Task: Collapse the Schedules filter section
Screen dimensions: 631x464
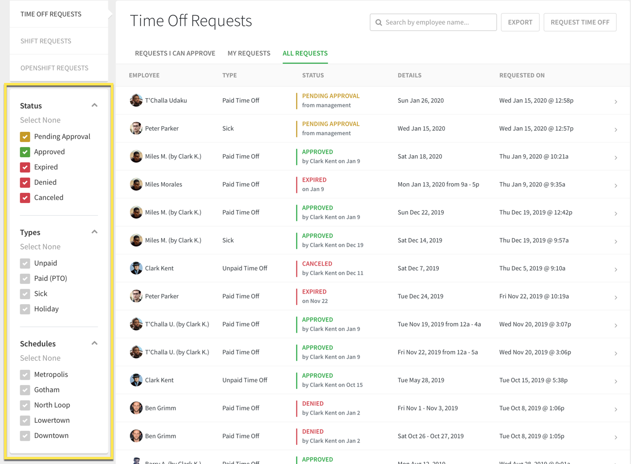Action: [94, 342]
